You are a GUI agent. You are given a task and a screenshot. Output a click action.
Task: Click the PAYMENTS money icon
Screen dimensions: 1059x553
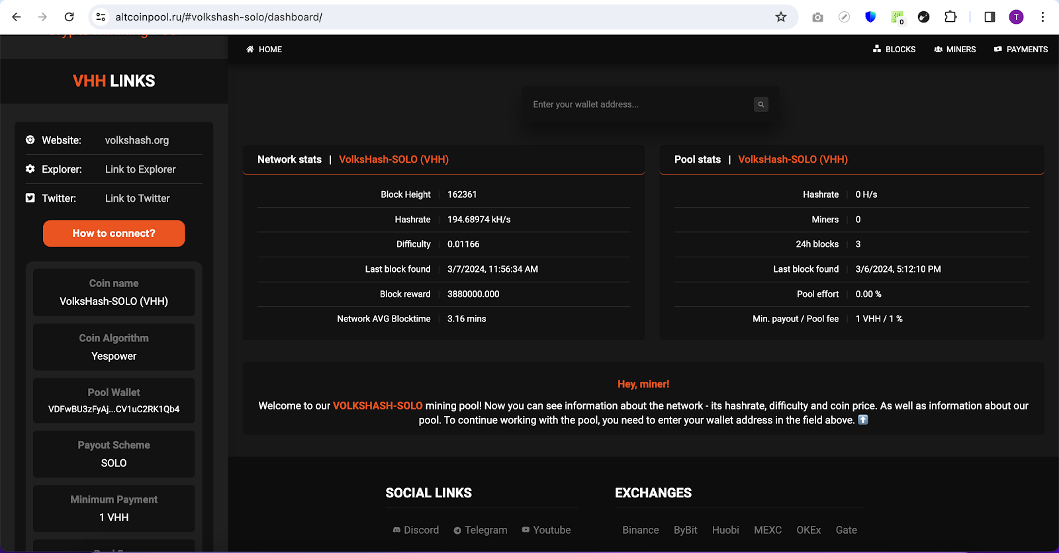[997, 50]
